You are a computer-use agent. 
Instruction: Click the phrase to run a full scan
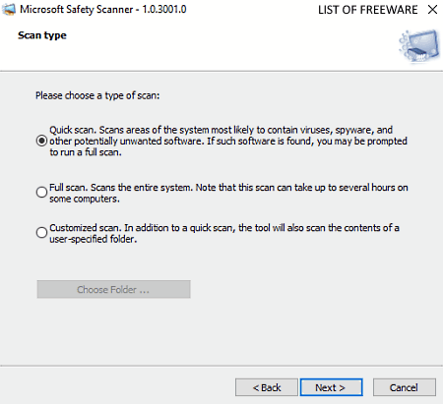point(86,152)
